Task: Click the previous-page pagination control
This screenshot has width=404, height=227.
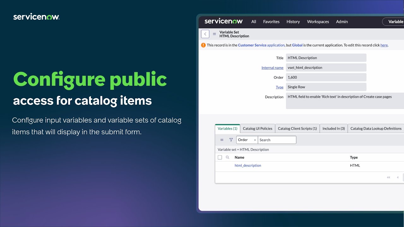Action: tap(397, 177)
